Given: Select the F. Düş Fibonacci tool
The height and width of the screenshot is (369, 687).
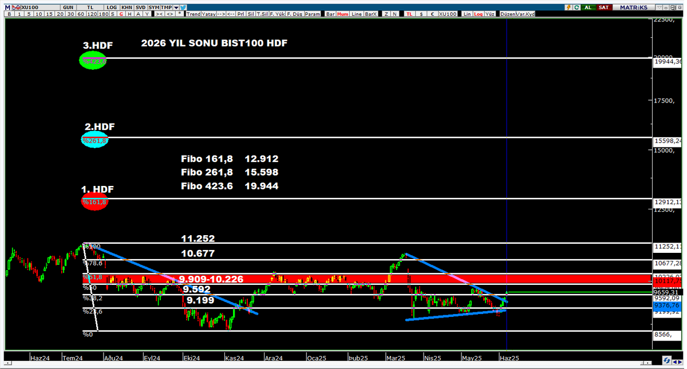Looking at the screenshot, I should [x=294, y=14].
